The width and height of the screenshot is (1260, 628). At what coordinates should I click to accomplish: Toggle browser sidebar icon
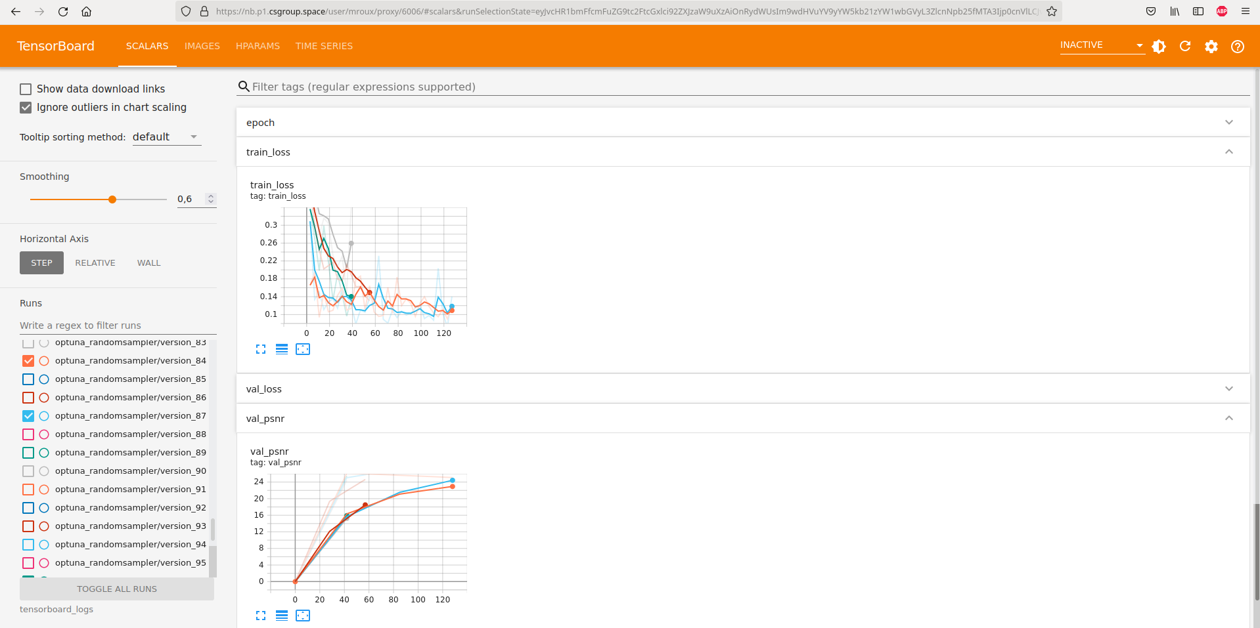pyautogui.click(x=1198, y=11)
